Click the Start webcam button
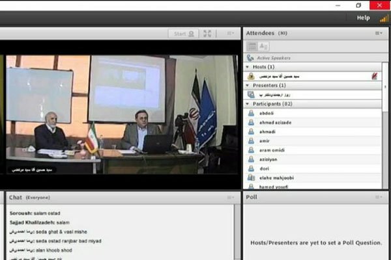The height and width of the screenshot is (260, 391). [184, 34]
